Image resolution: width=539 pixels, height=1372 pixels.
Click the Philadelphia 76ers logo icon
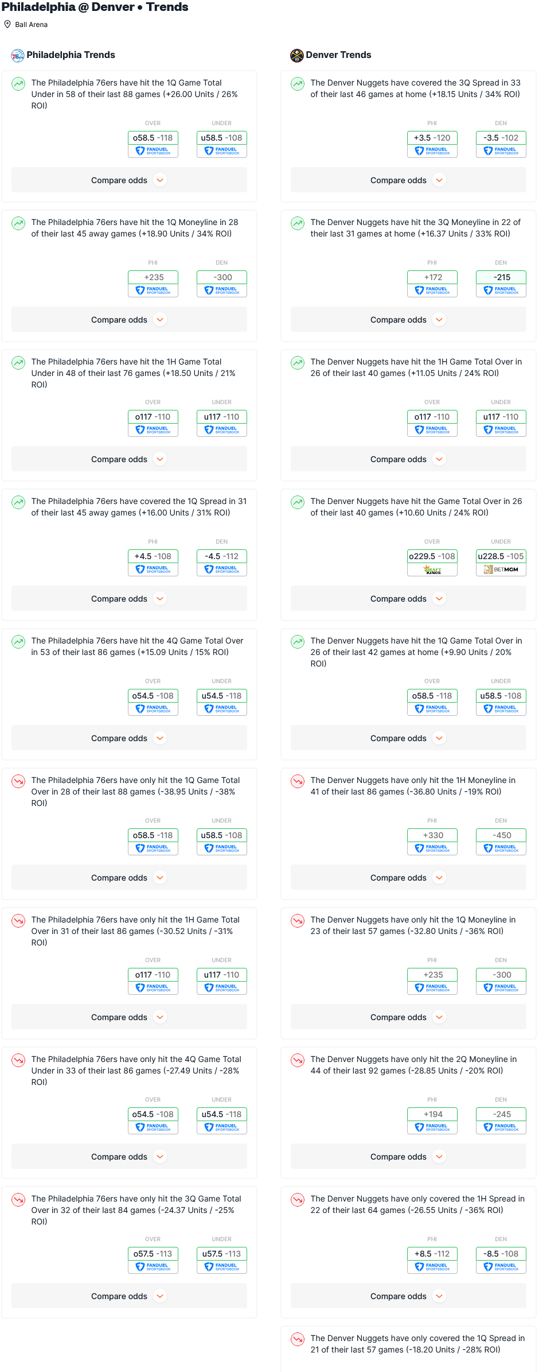18,55
